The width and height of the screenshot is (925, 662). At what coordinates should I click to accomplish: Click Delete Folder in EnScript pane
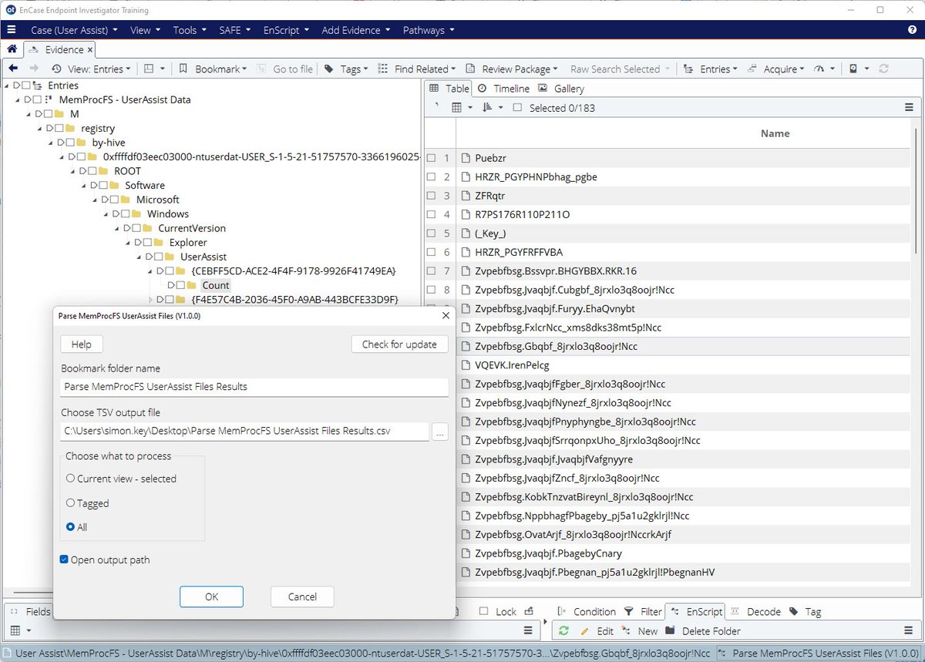tap(702, 631)
